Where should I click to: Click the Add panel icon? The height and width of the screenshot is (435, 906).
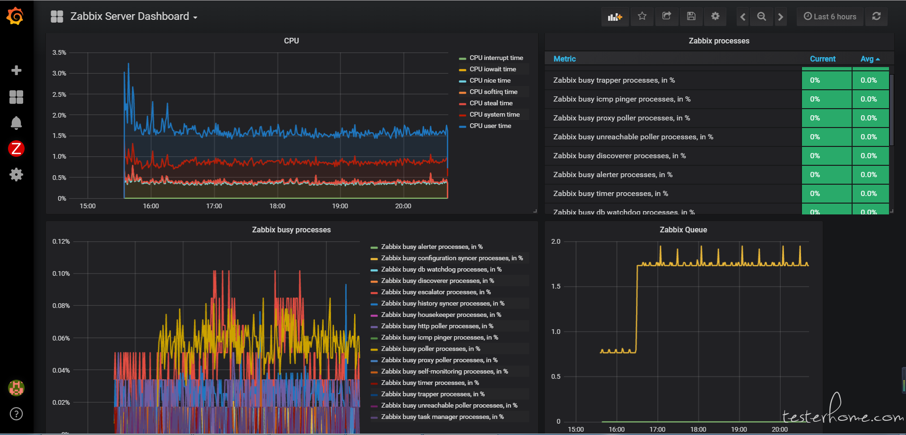(x=615, y=17)
